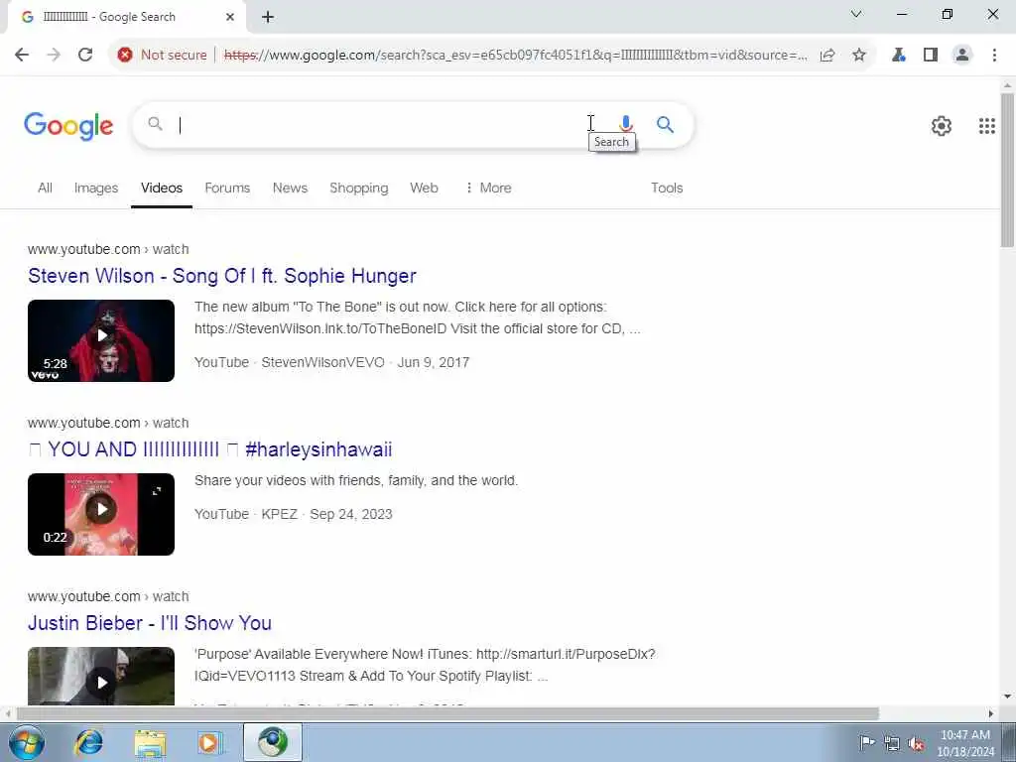Viewport: 1016px width, 762px height.
Task: Click the address bar URL text
Action: click(515, 56)
